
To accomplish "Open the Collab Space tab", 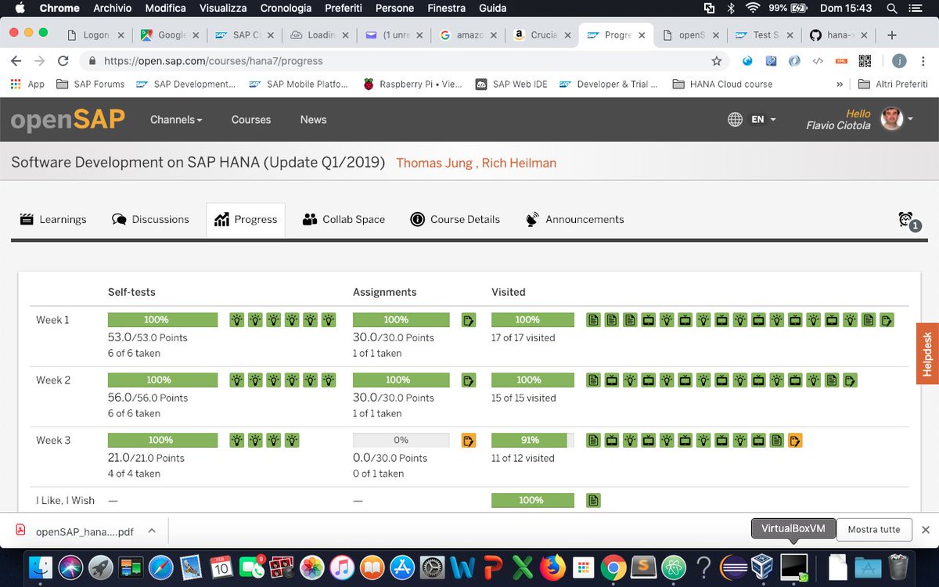I will [x=344, y=220].
